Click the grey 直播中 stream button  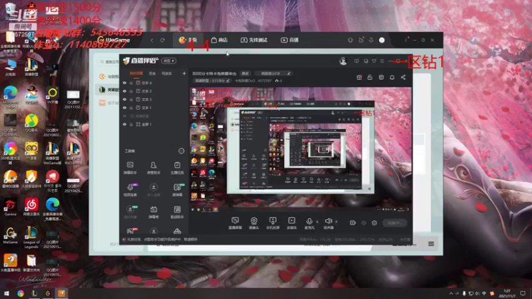tap(394, 223)
